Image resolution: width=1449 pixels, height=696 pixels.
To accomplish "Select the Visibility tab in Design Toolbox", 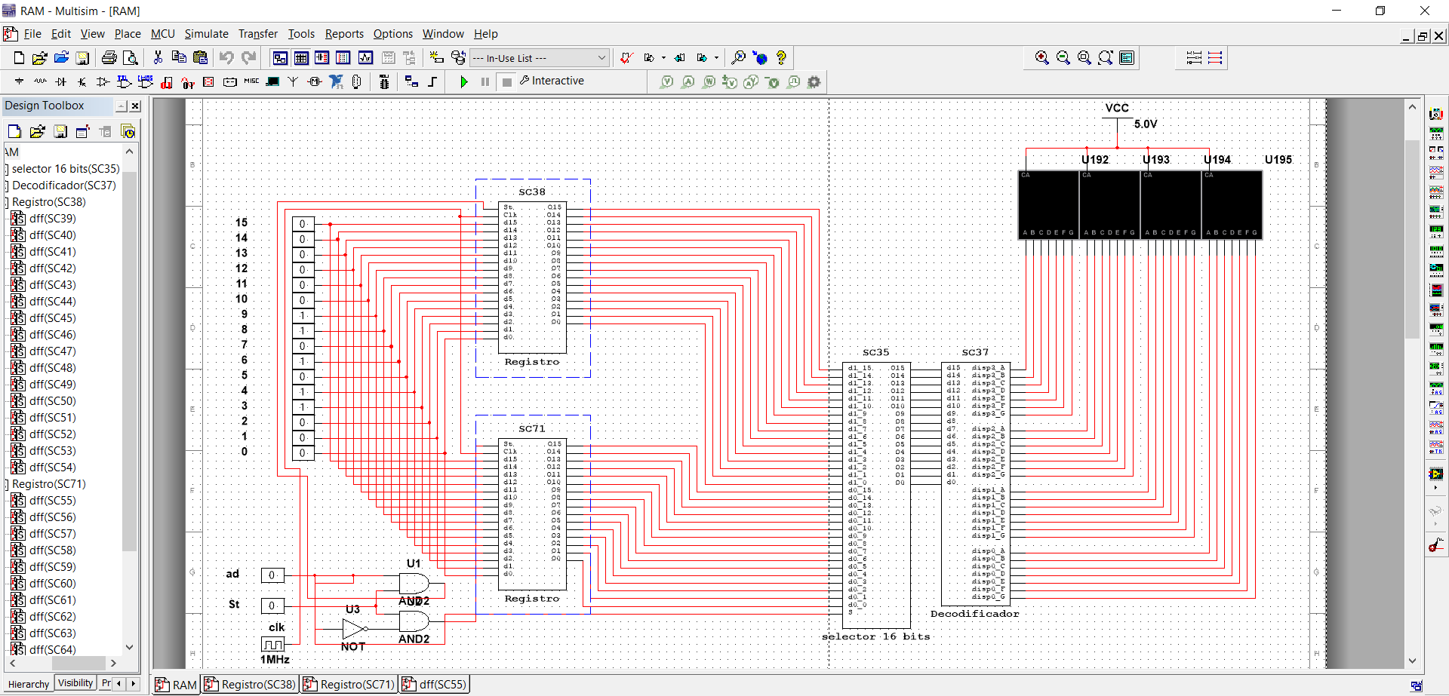I will tap(75, 683).
